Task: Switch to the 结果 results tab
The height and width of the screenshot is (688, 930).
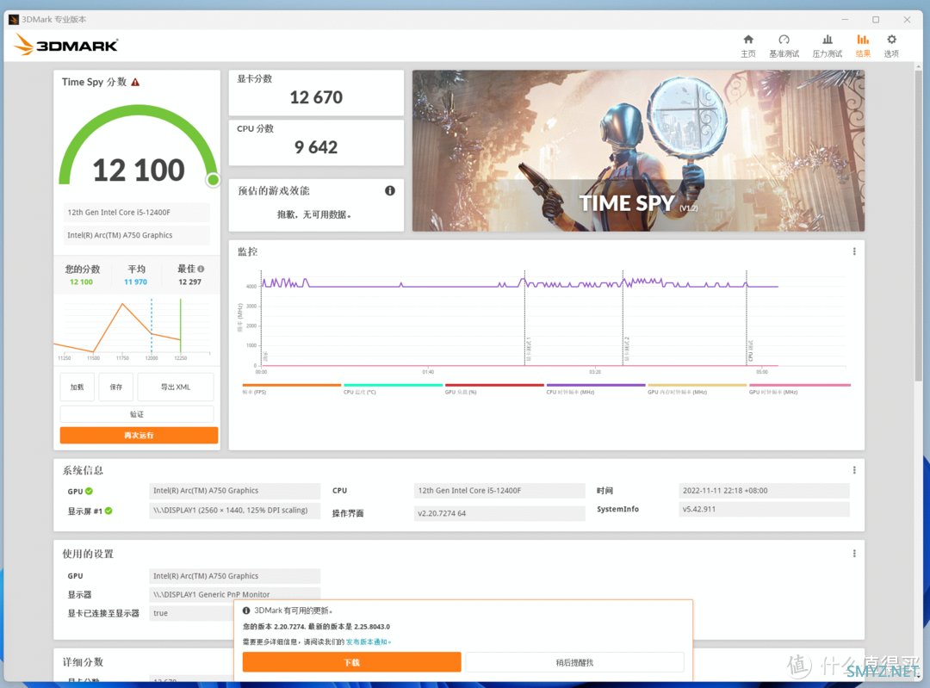Action: (x=863, y=46)
